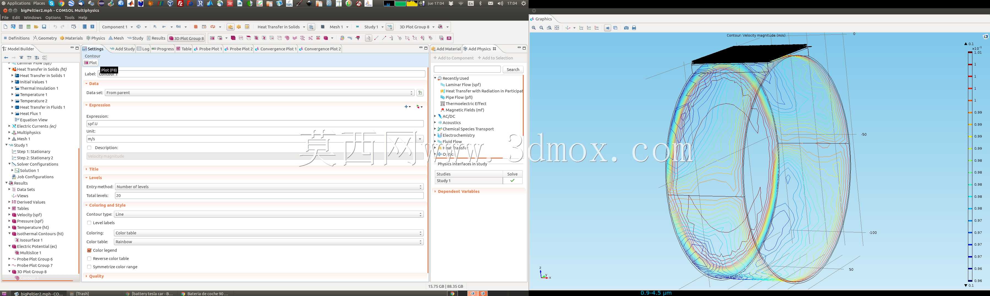The image size is (990, 296).
Task: Toggle Add Physics pane icon beside Heat Transfer
Action: 311,27
